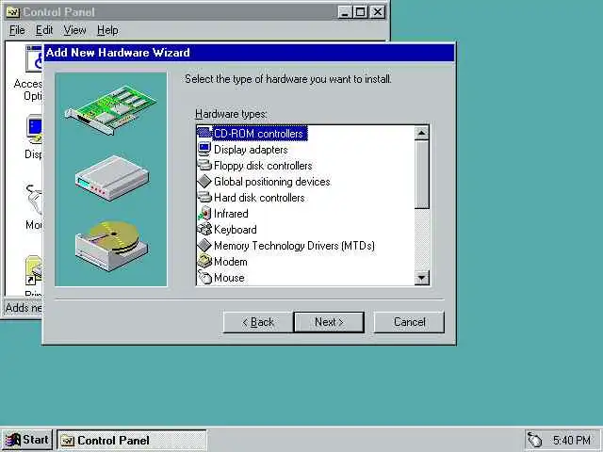Choose "Display adapters" hardware type
603x452 pixels.
[x=251, y=150]
